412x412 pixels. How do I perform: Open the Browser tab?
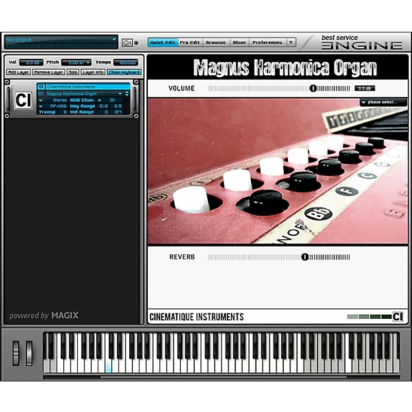tap(216, 42)
